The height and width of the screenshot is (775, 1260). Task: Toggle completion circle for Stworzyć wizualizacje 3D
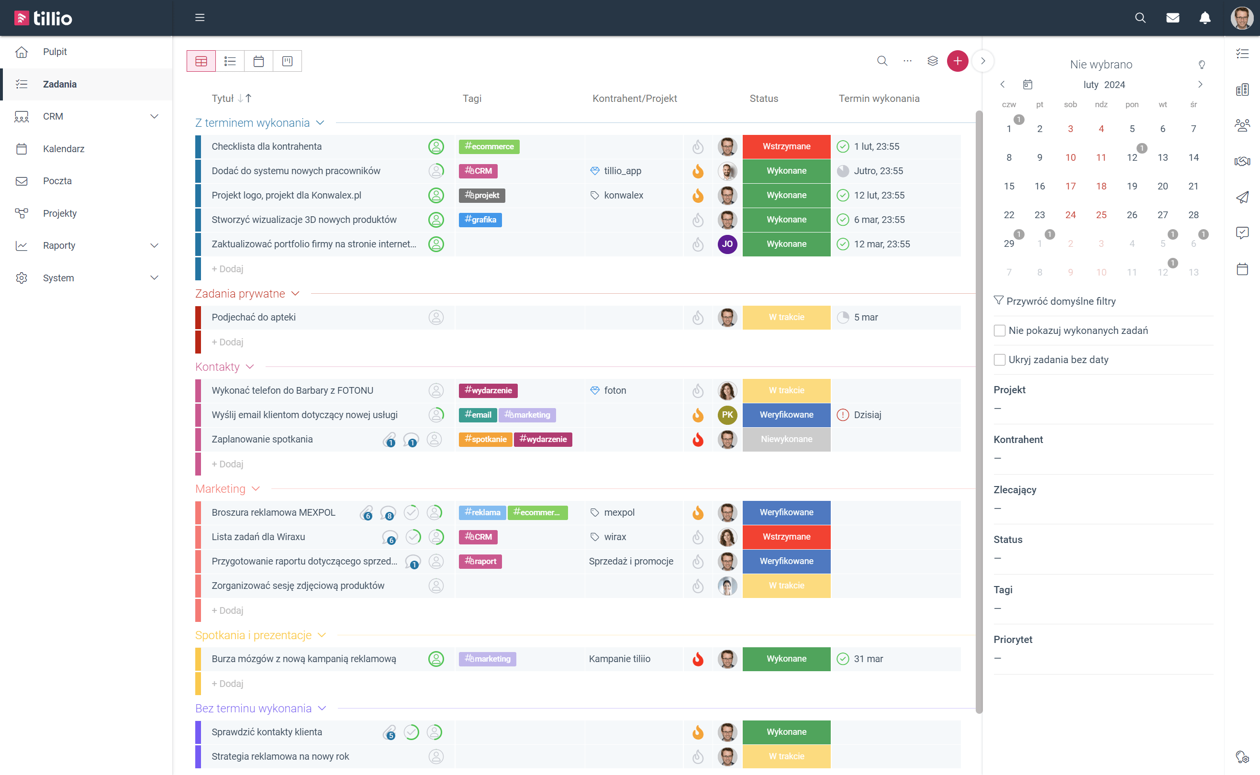(x=436, y=220)
